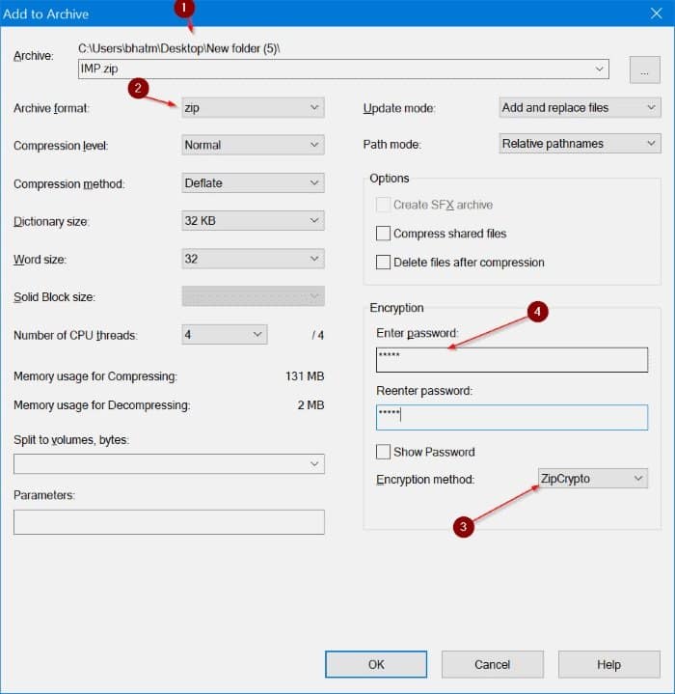Click the Reenter password field

coord(512,417)
